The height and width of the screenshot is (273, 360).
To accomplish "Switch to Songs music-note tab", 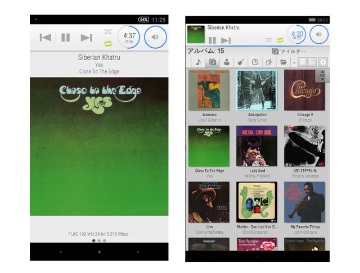I will pos(199,62).
